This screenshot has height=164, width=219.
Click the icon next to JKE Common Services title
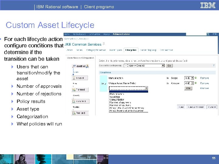click(104, 44)
